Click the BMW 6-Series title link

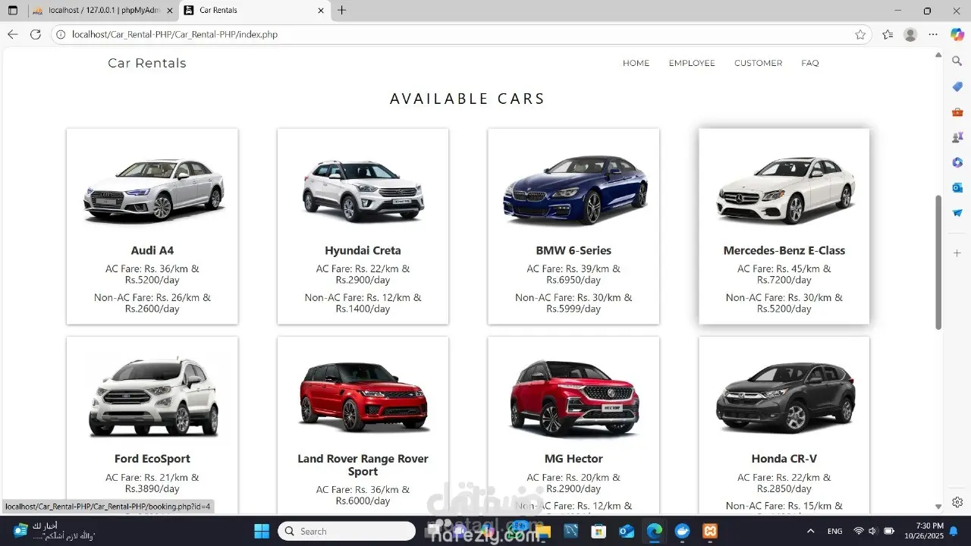tap(573, 250)
